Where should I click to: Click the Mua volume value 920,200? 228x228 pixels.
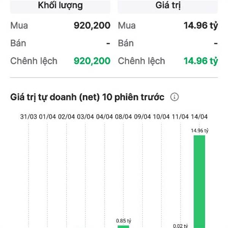[x=92, y=25]
